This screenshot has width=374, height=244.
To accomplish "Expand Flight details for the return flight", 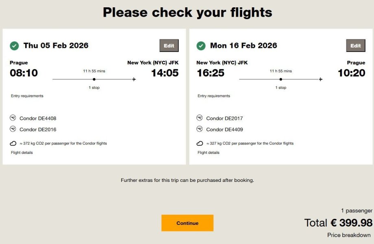I will coord(209,153).
